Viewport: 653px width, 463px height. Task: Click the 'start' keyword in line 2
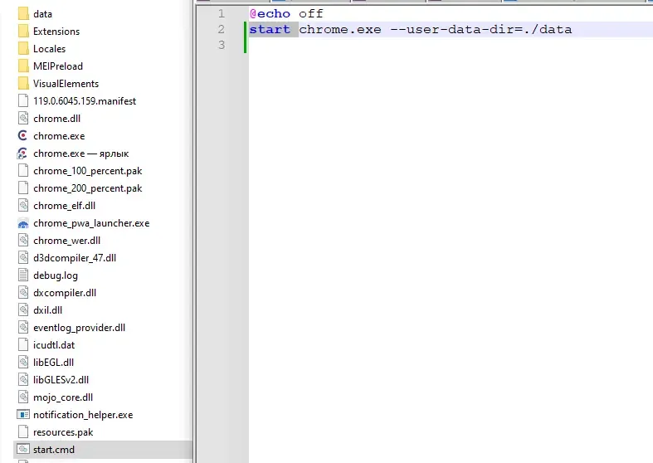[x=270, y=30]
